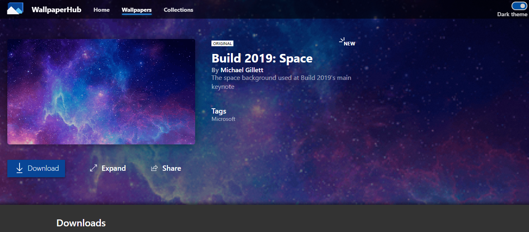The image size is (529, 232).
Task: Go to the Home nav item
Action: [x=102, y=10]
